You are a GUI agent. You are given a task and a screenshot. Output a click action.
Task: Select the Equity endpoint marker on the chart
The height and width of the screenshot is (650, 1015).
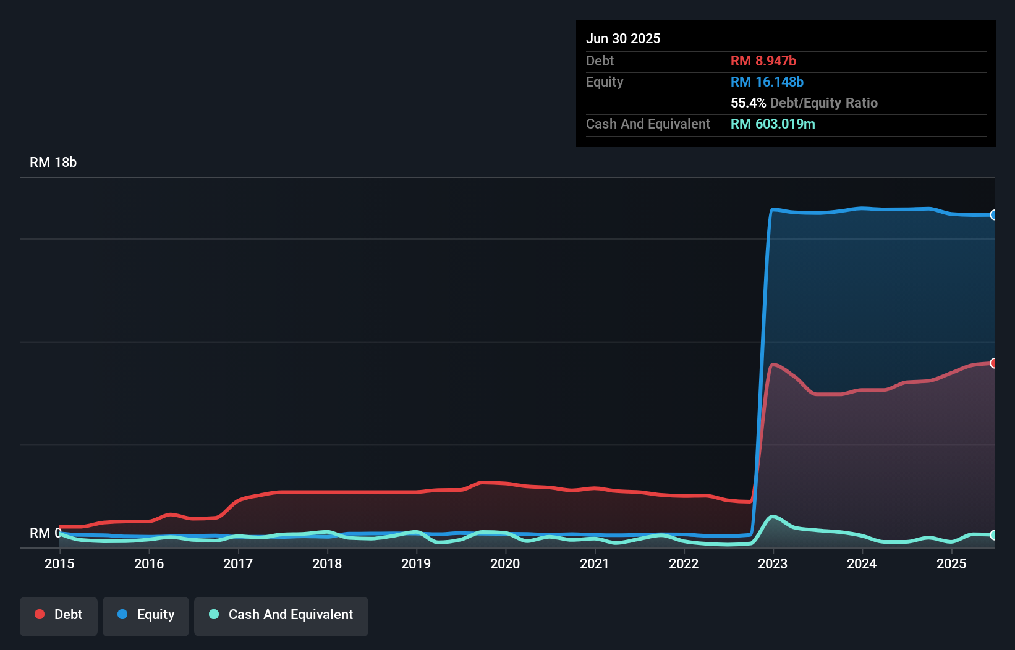[x=993, y=214]
